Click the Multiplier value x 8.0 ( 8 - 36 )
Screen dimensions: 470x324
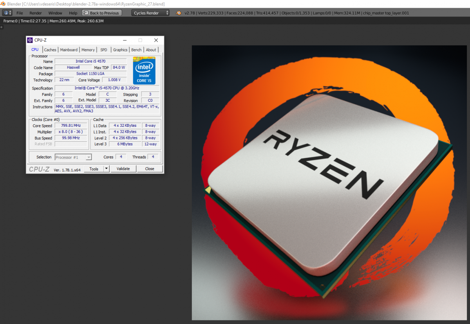tap(70, 132)
